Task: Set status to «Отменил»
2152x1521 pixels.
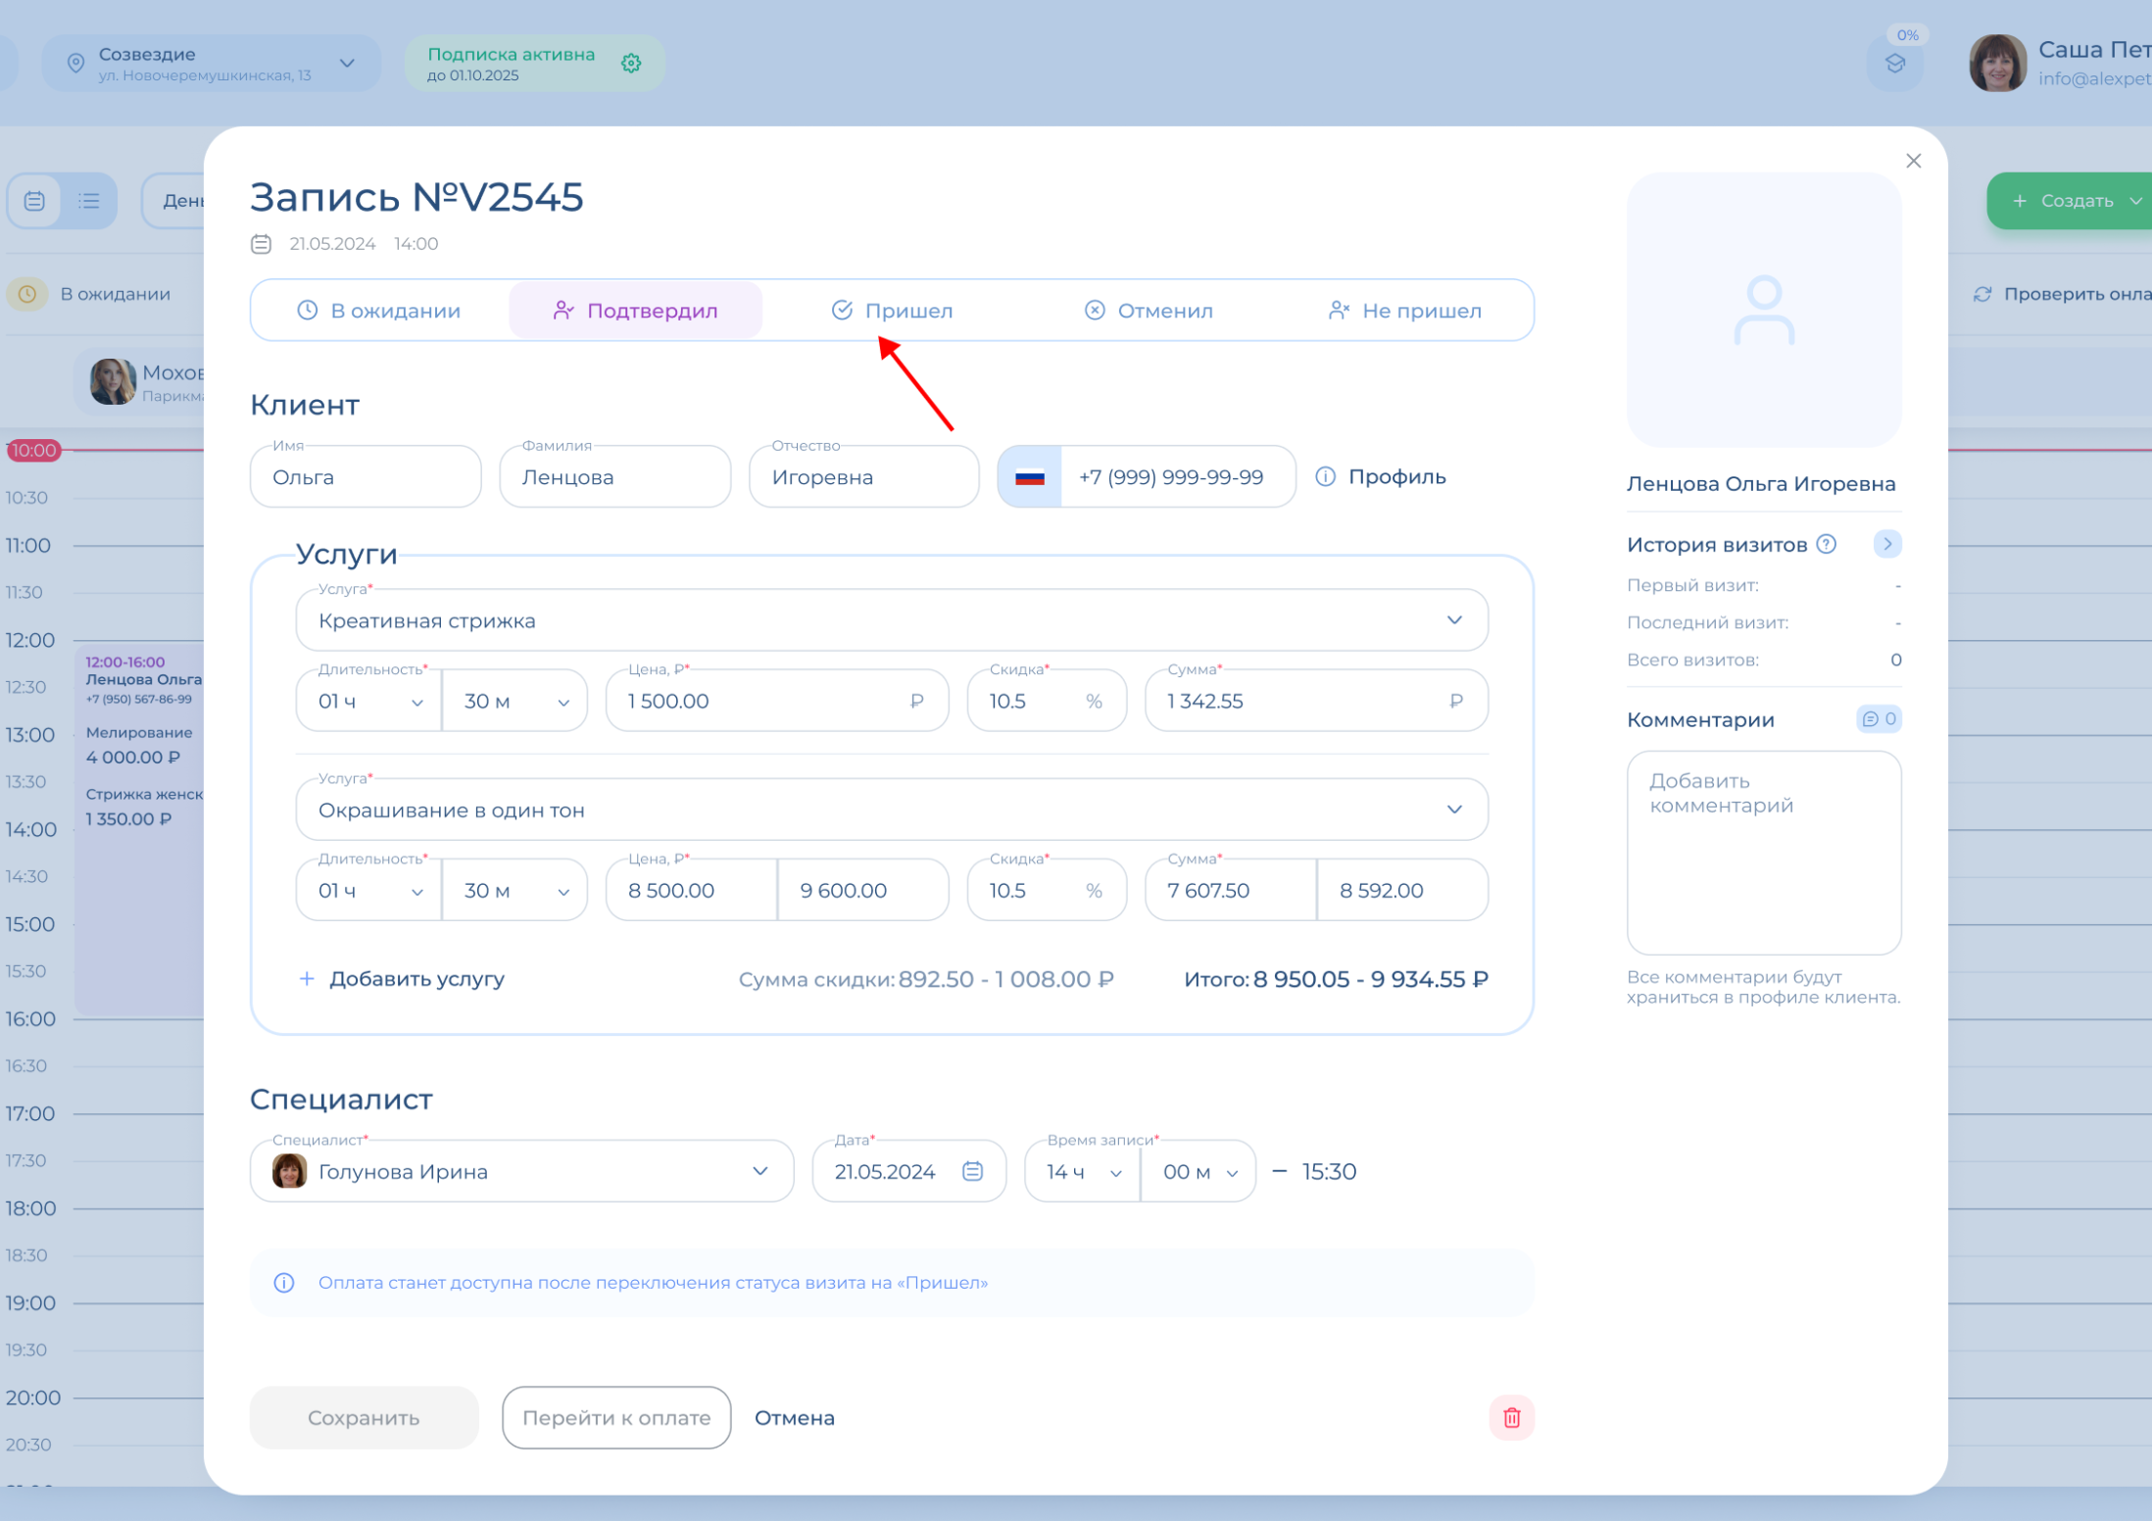Action: [x=1149, y=311]
